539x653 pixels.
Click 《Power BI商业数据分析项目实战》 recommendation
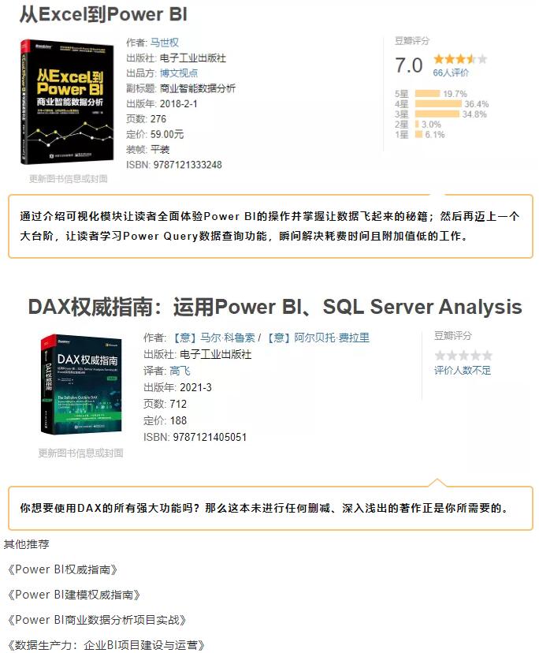click(x=96, y=620)
